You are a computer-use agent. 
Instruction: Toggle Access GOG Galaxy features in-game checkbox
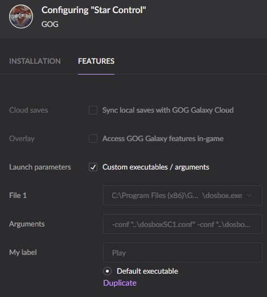[93, 139]
